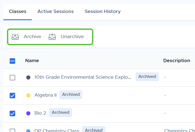The image size is (195, 132).
Task: Click the Archive inbox-down icon
Action: coord(15,37)
